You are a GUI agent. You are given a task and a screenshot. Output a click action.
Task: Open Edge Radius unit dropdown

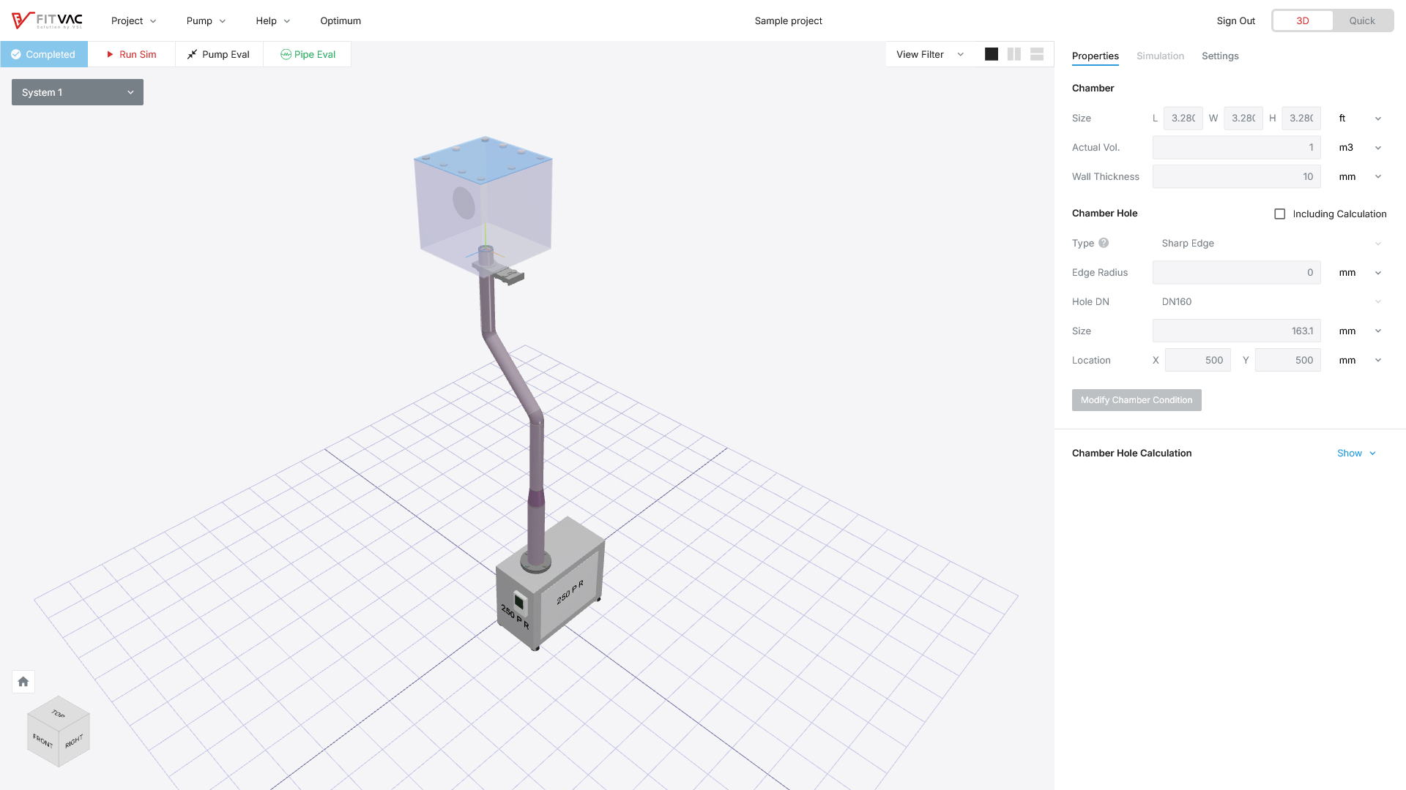tap(1360, 272)
